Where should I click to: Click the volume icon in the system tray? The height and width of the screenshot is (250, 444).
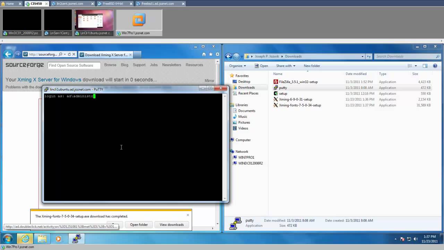(x=416, y=239)
